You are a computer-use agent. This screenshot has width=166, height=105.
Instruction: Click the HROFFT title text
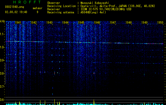point(27,2)
